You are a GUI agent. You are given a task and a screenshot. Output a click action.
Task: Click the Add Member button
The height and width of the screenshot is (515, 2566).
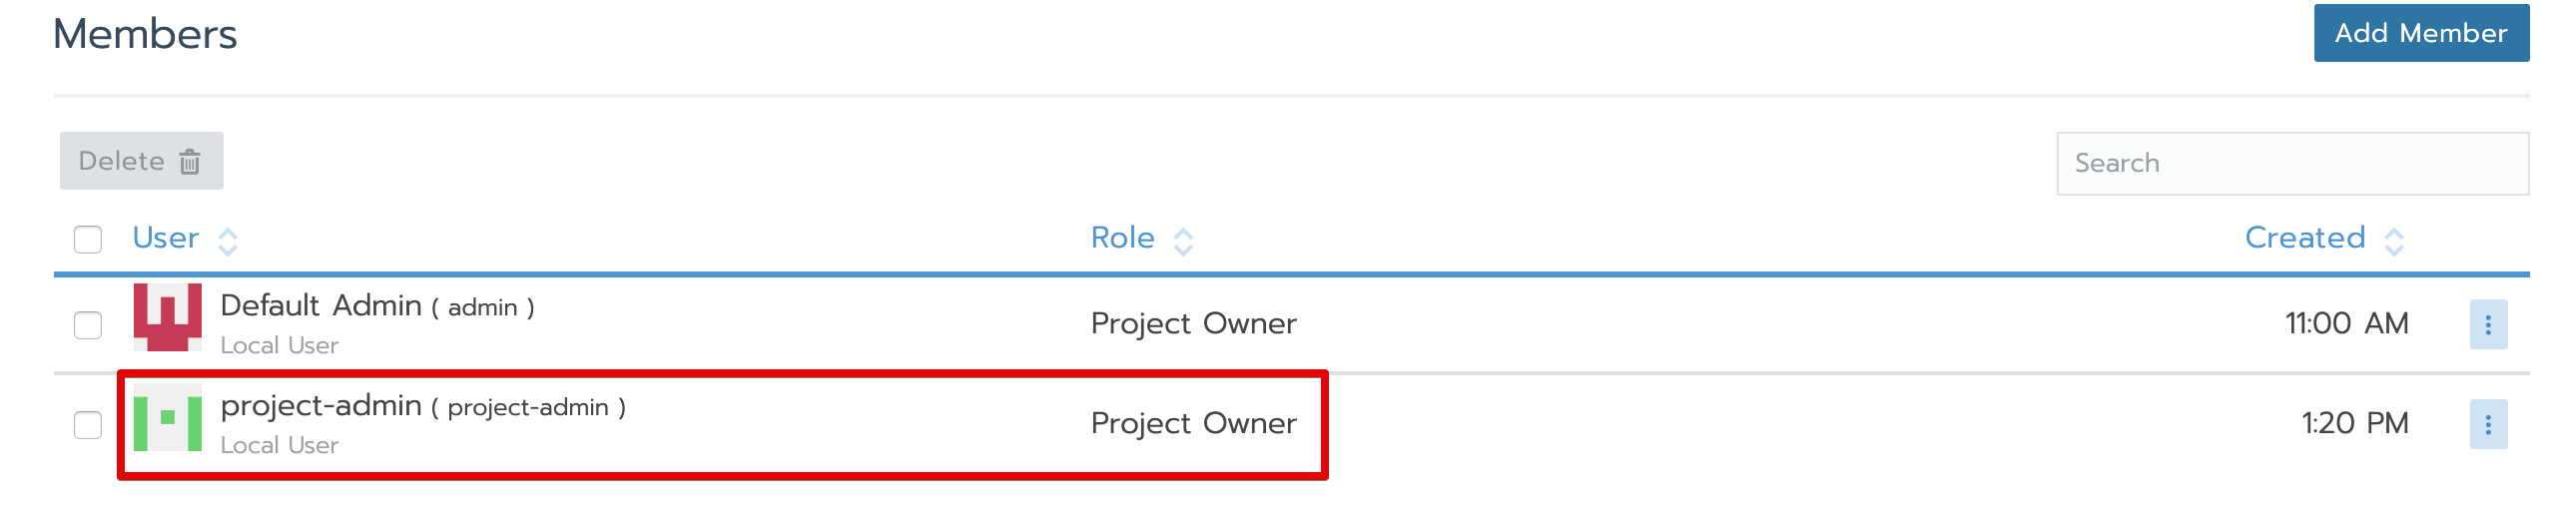[x=2420, y=34]
